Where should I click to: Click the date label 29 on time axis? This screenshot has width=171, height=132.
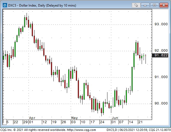pyautogui.click(x=25, y=122)
